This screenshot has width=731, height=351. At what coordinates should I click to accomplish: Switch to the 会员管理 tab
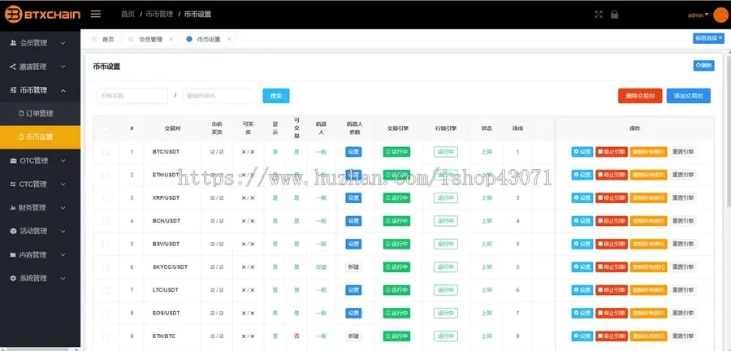pyautogui.click(x=150, y=39)
